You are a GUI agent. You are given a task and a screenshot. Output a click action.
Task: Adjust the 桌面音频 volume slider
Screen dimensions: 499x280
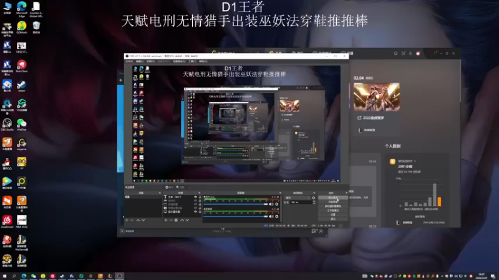236,217
